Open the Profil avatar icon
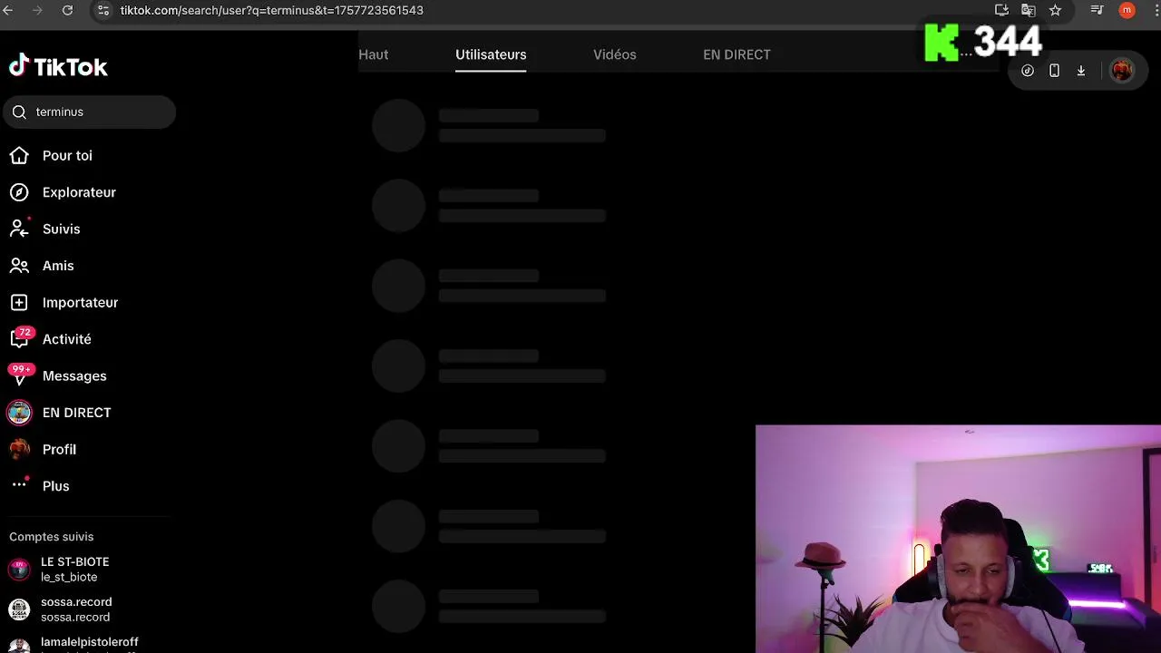This screenshot has width=1161, height=653. (x=19, y=450)
